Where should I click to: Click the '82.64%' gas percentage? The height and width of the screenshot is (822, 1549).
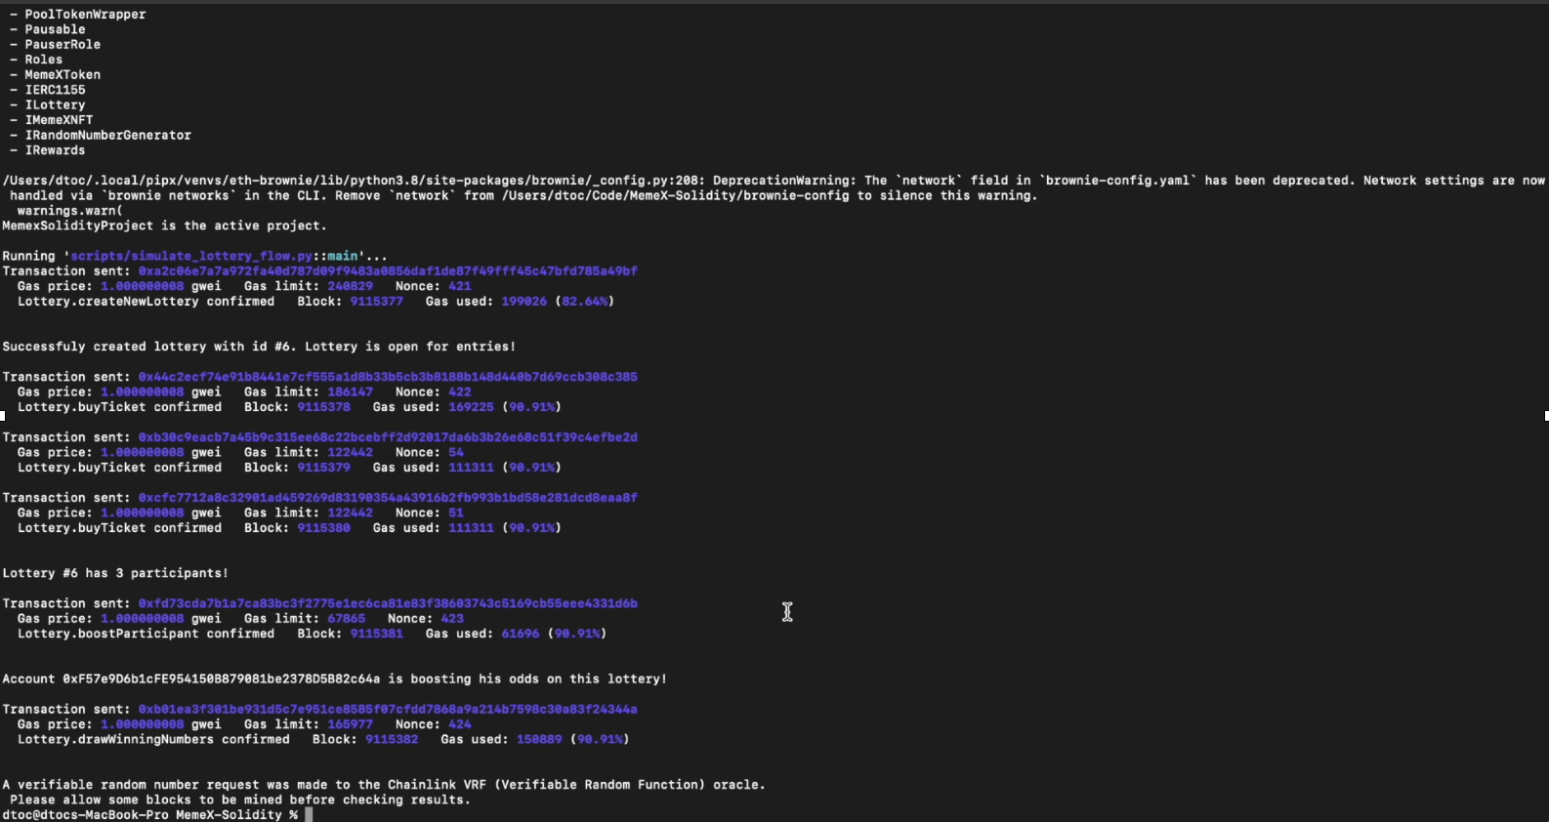coord(585,302)
